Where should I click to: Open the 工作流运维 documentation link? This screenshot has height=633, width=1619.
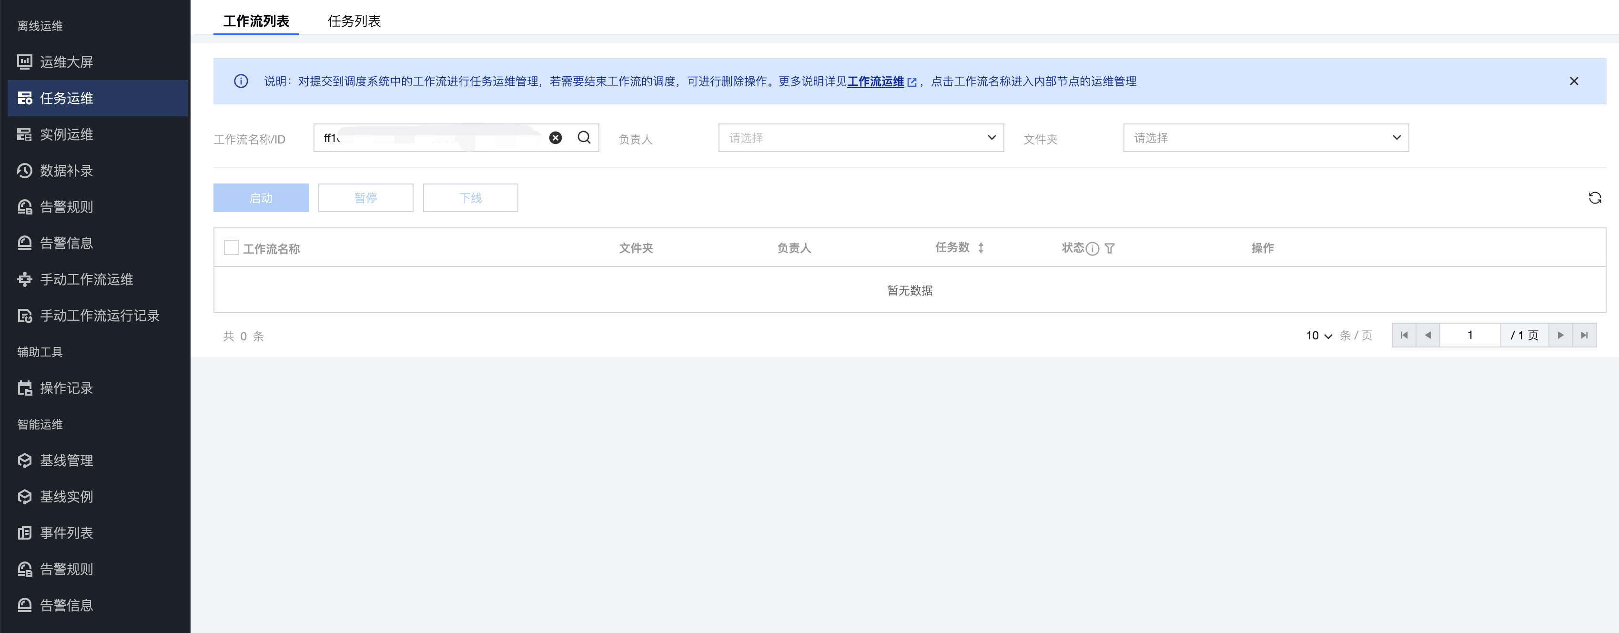pyautogui.click(x=876, y=81)
